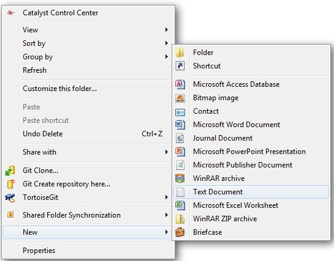This screenshot has width=334, height=261.
Task: Click the Bitmap image icon
Action: (x=180, y=98)
